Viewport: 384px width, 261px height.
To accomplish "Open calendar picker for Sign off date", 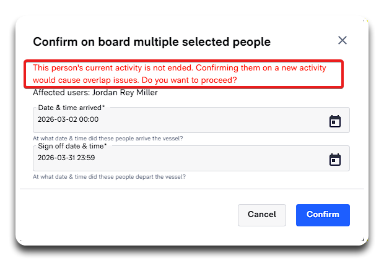I will pyautogui.click(x=334, y=159).
